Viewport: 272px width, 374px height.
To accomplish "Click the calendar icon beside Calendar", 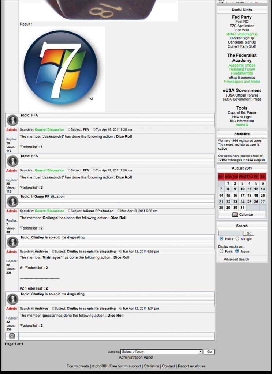I will (x=235, y=215).
